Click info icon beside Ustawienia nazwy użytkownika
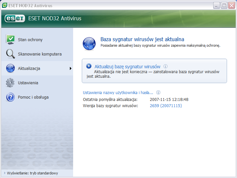 click(x=158, y=92)
